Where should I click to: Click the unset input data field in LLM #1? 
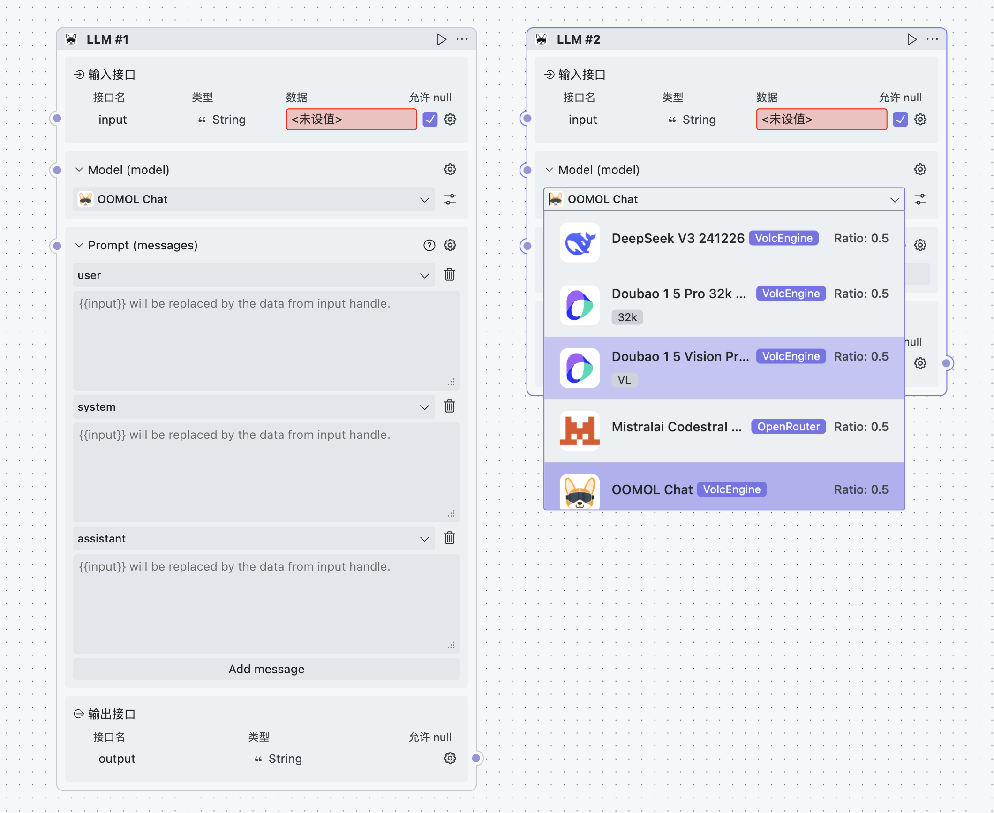coord(351,120)
